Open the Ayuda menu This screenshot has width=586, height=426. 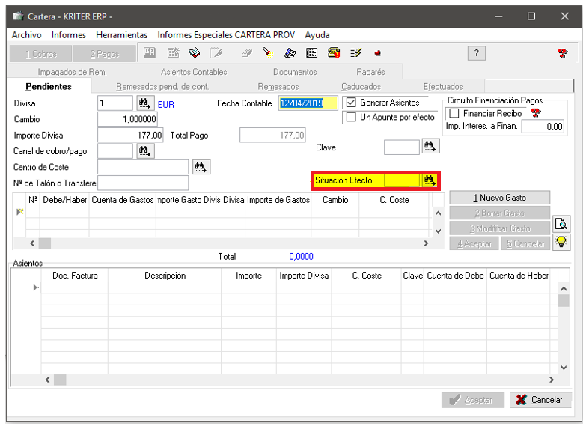click(317, 35)
